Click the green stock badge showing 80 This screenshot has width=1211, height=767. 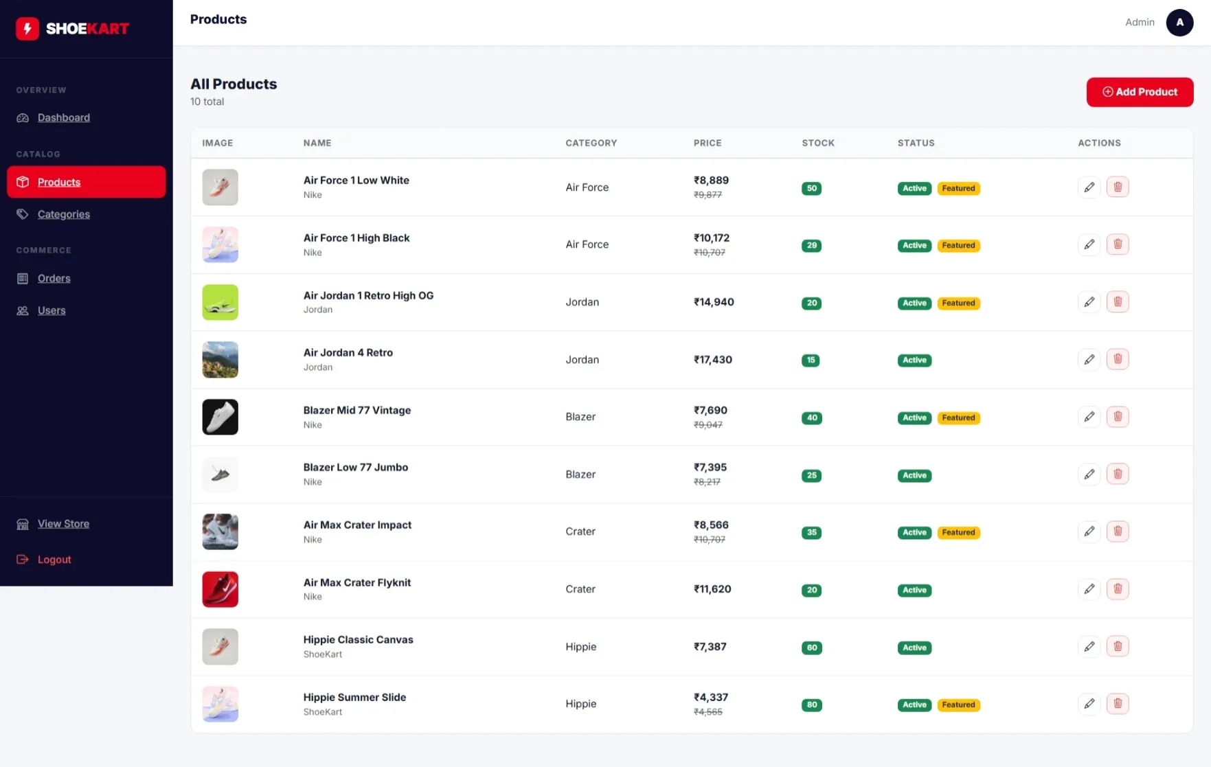[x=811, y=705]
